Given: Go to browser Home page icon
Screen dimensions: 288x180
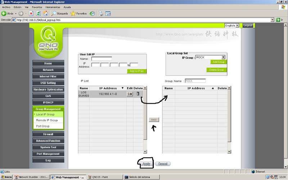Looking at the screenshot, I should [45, 13].
